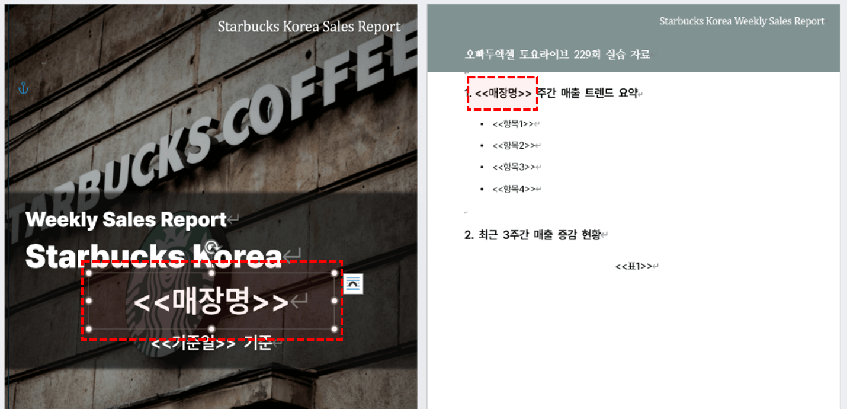Screen dimensions: 847x409
Task: Click the bottom-center resize handle of the text box
Action: pos(211,329)
